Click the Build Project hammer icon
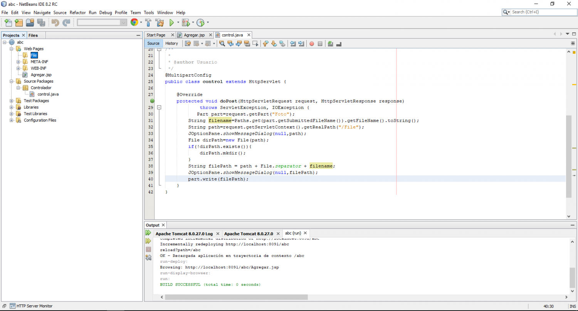 tap(148, 23)
